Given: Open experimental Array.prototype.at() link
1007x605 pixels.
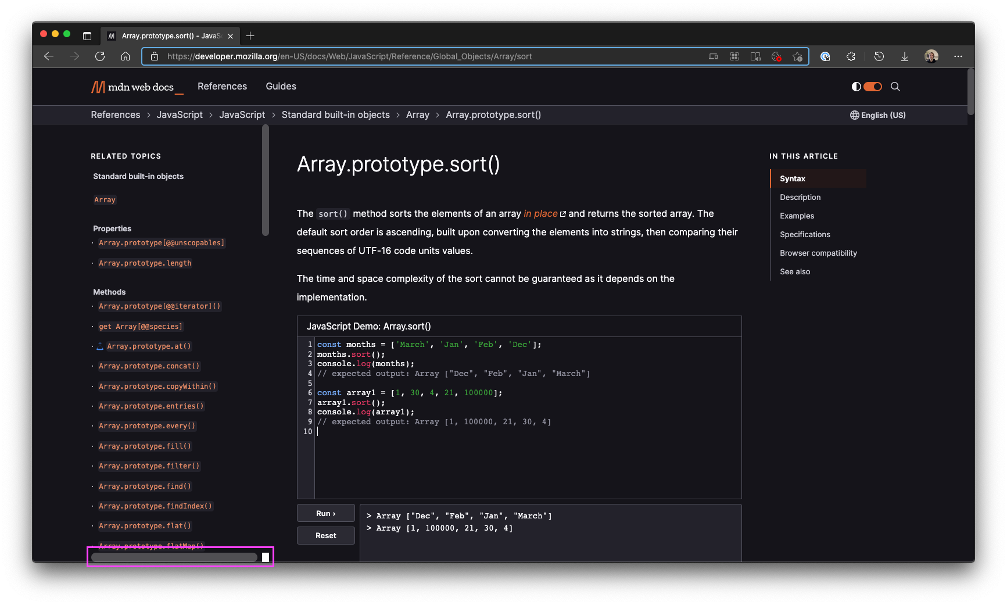Looking at the screenshot, I should (149, 346).
